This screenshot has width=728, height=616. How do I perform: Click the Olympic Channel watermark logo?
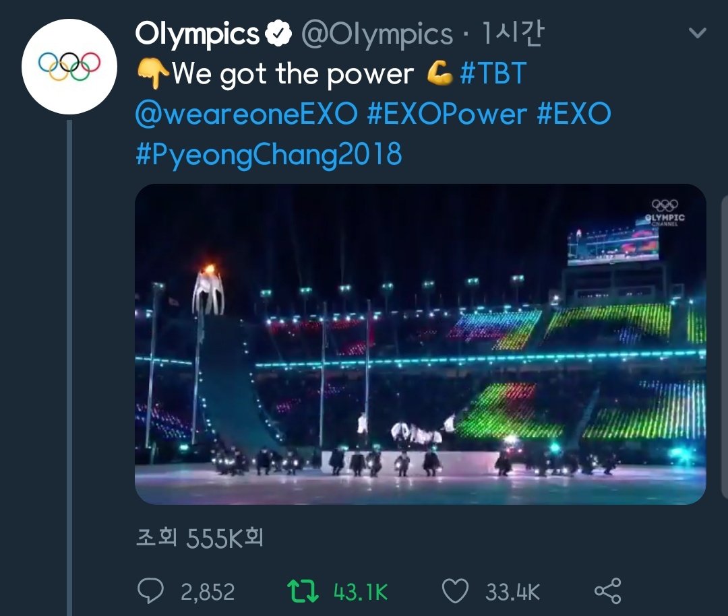[665, 213]
